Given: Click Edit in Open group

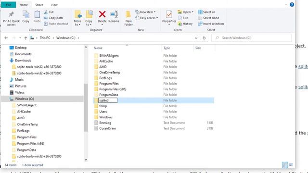Looking at the screenshot, I should click(183, 18).
